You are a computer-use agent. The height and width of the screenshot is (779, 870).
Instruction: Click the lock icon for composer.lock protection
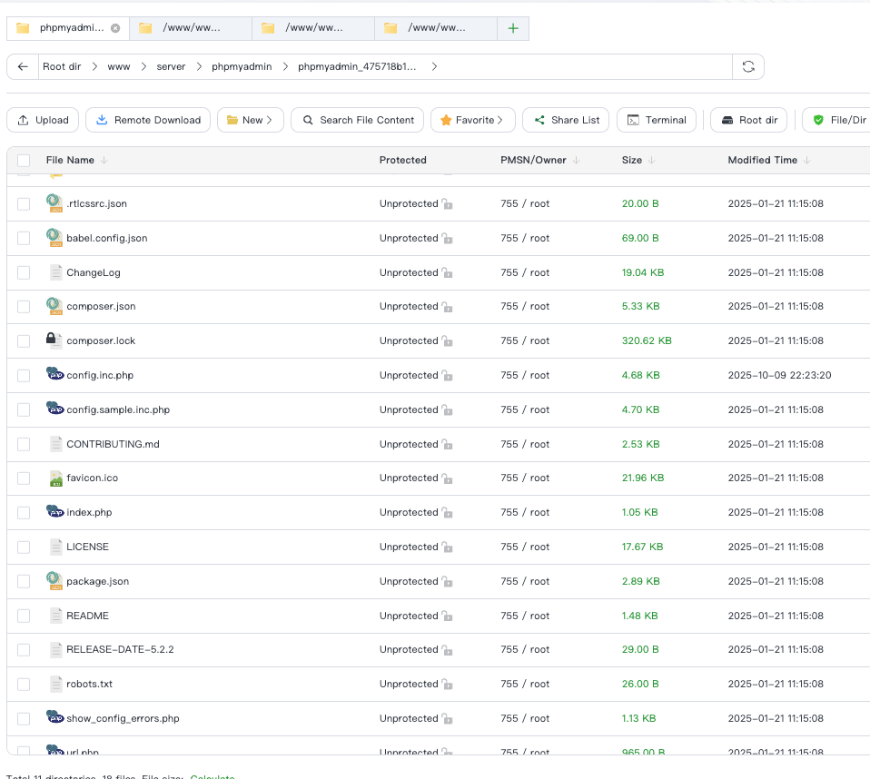(x=447, y=341)
